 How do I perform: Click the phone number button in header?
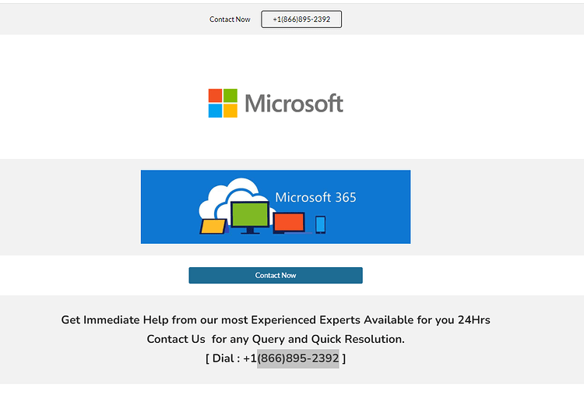pyautogui.click(x=301, y=19)
